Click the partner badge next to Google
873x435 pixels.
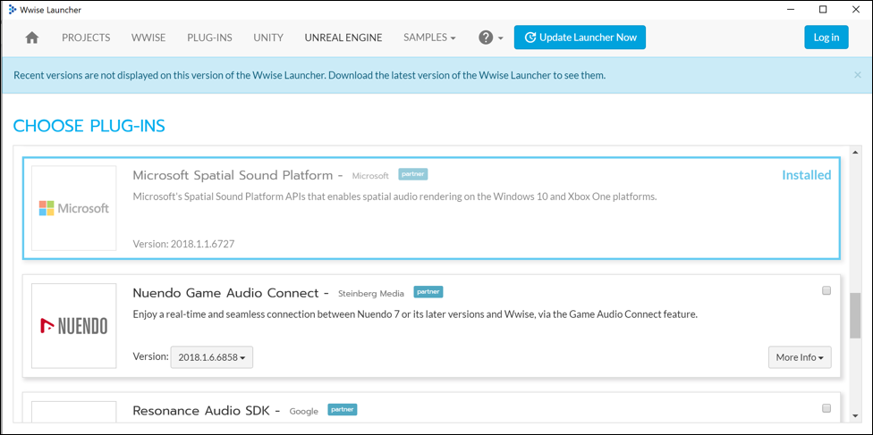click(x=342, y=409)
